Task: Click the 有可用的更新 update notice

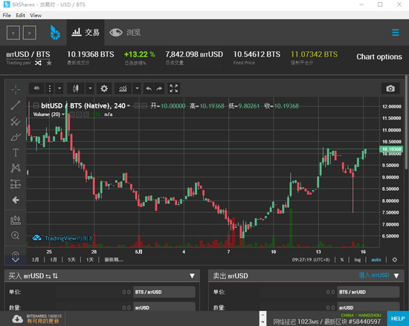Action: [x=43, y=322]
